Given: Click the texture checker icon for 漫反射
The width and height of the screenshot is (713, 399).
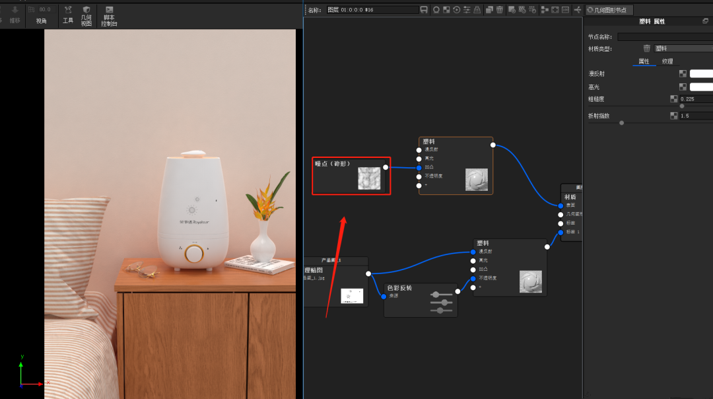Looking at the screenshot, I should [x=683, y=74].
